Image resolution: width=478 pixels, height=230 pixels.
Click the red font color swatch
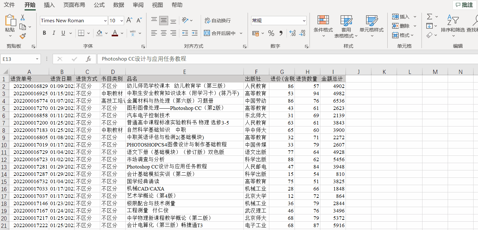tap(115, 35)
